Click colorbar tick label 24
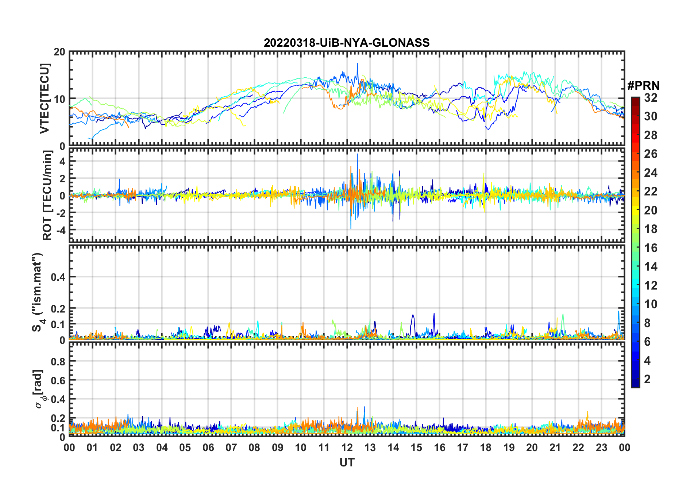694x485 pixels. [x=651, y=173]
